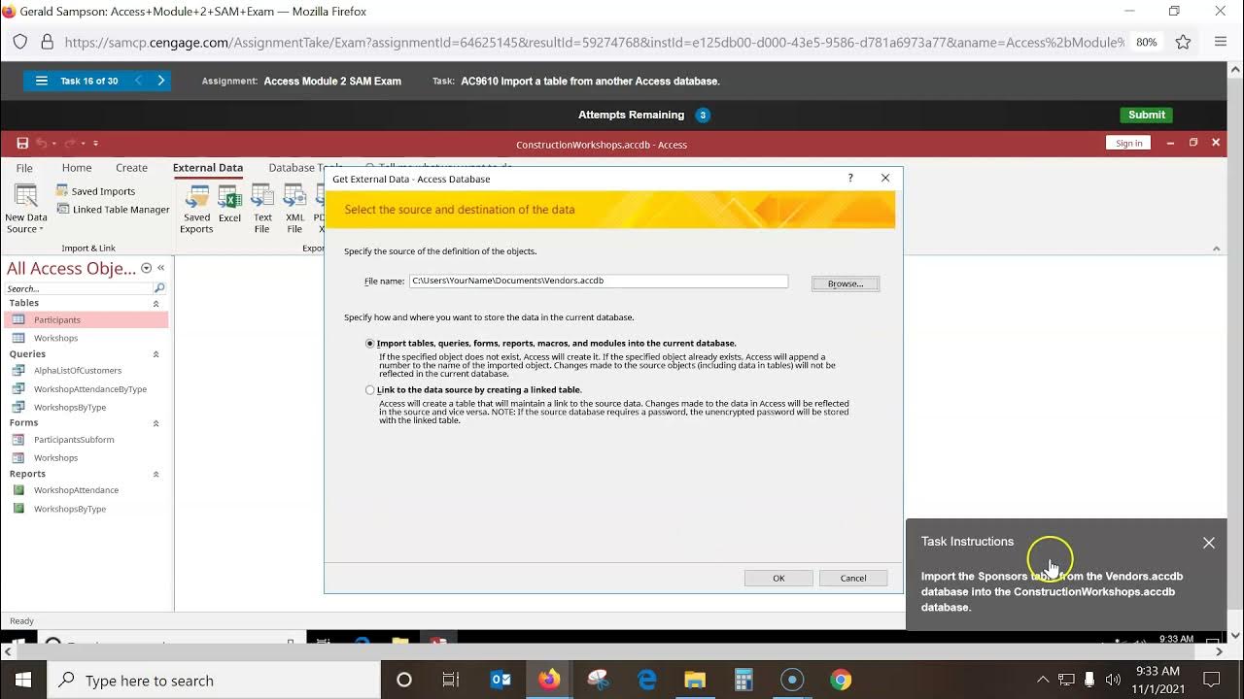
Task: Click the site padlock icon
Action: point(46,42)
